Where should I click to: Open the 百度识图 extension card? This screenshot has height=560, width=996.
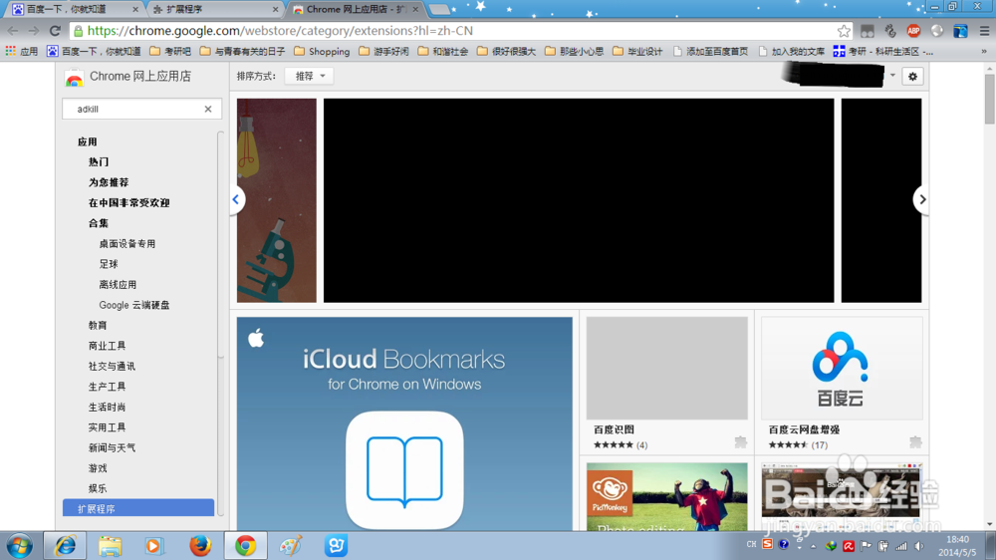(x=667, y=384)
